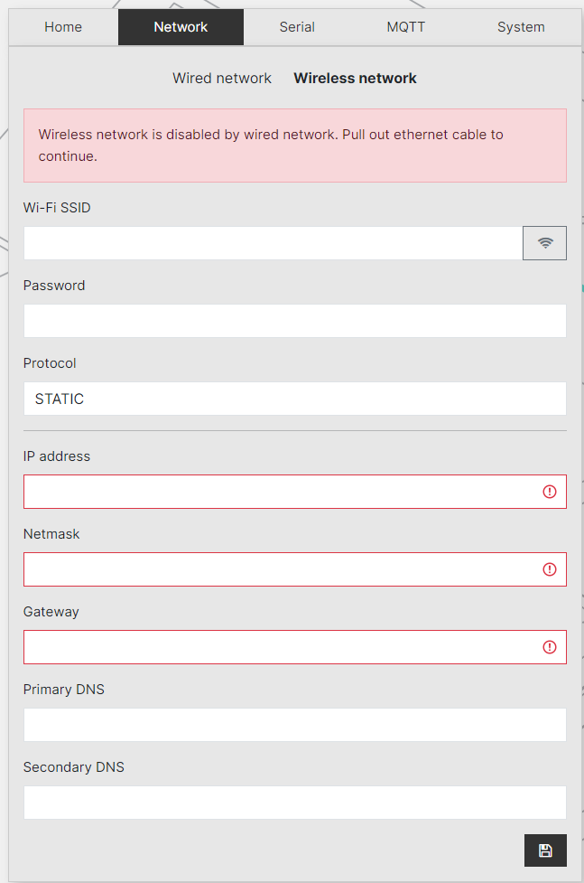Click inside the Wi-Fi SSID input field
584x883 pixels.
coord(271,242)
